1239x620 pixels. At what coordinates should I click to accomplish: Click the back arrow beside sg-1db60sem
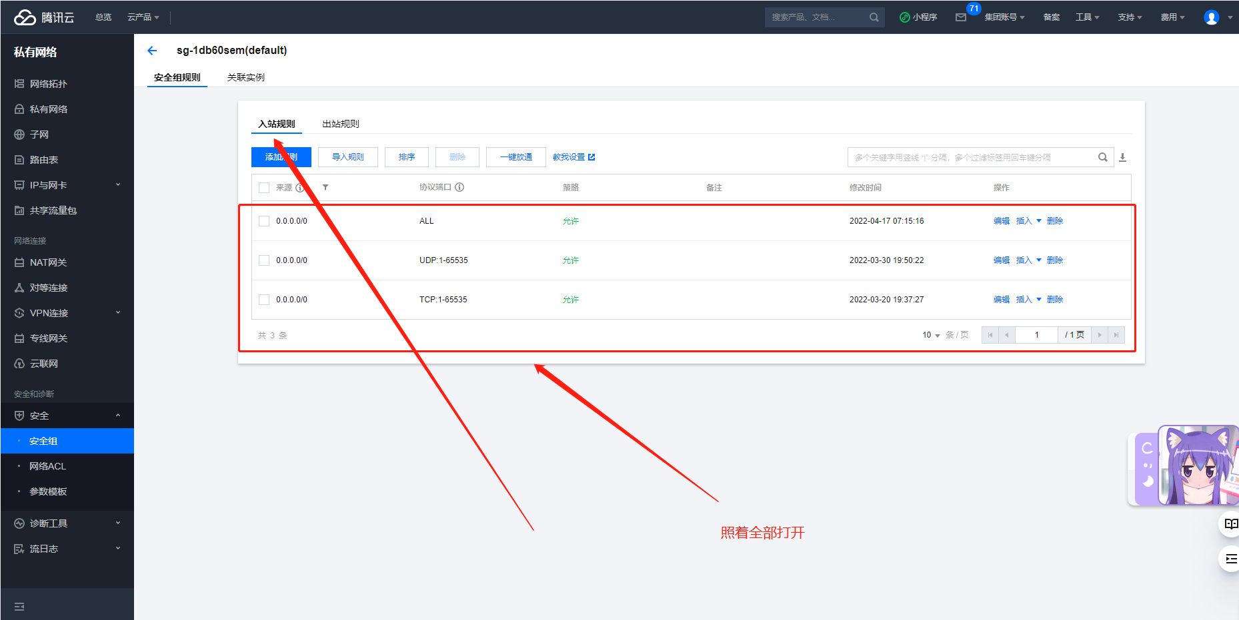point(152,51)
